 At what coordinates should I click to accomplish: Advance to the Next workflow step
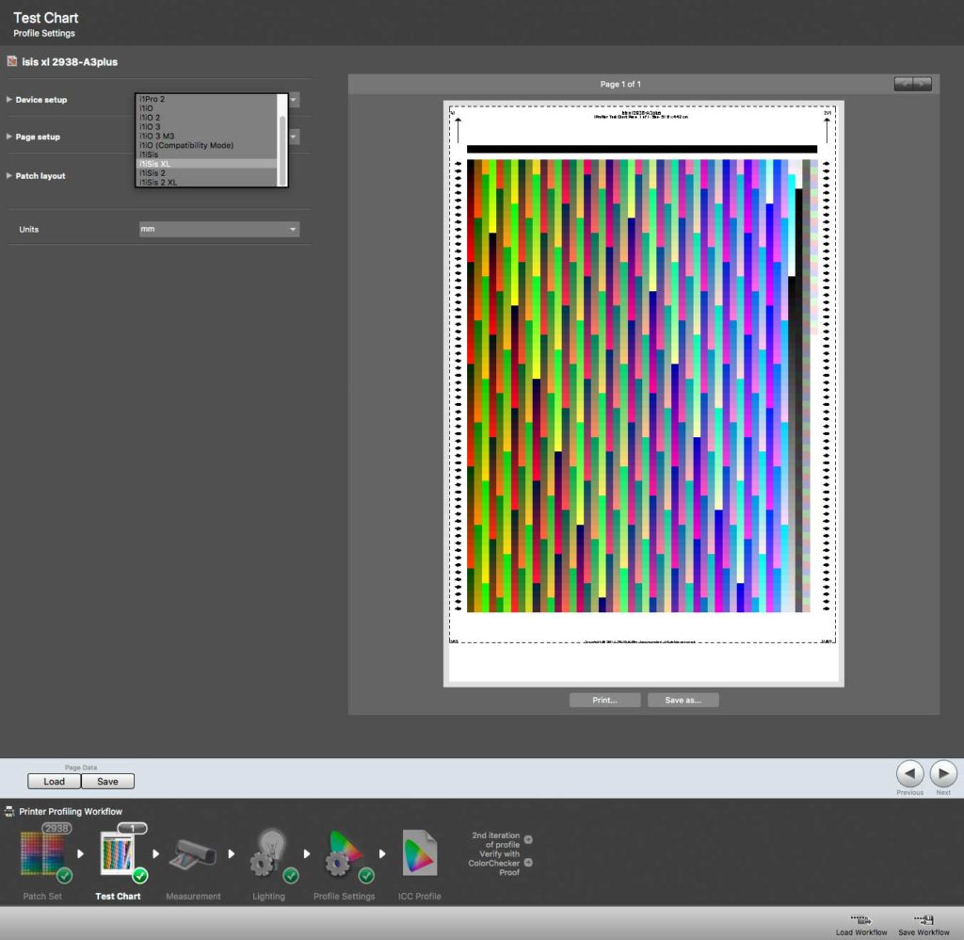(x=943, y=774)
